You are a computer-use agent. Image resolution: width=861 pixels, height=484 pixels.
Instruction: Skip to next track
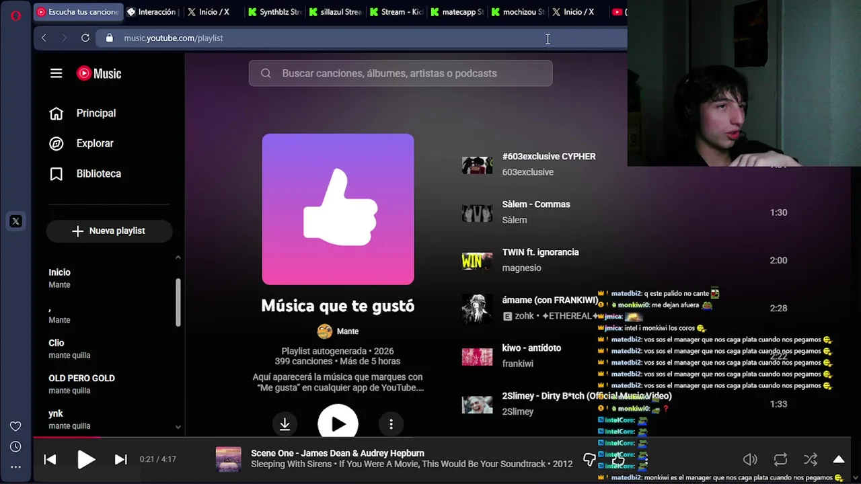(120, 459)
